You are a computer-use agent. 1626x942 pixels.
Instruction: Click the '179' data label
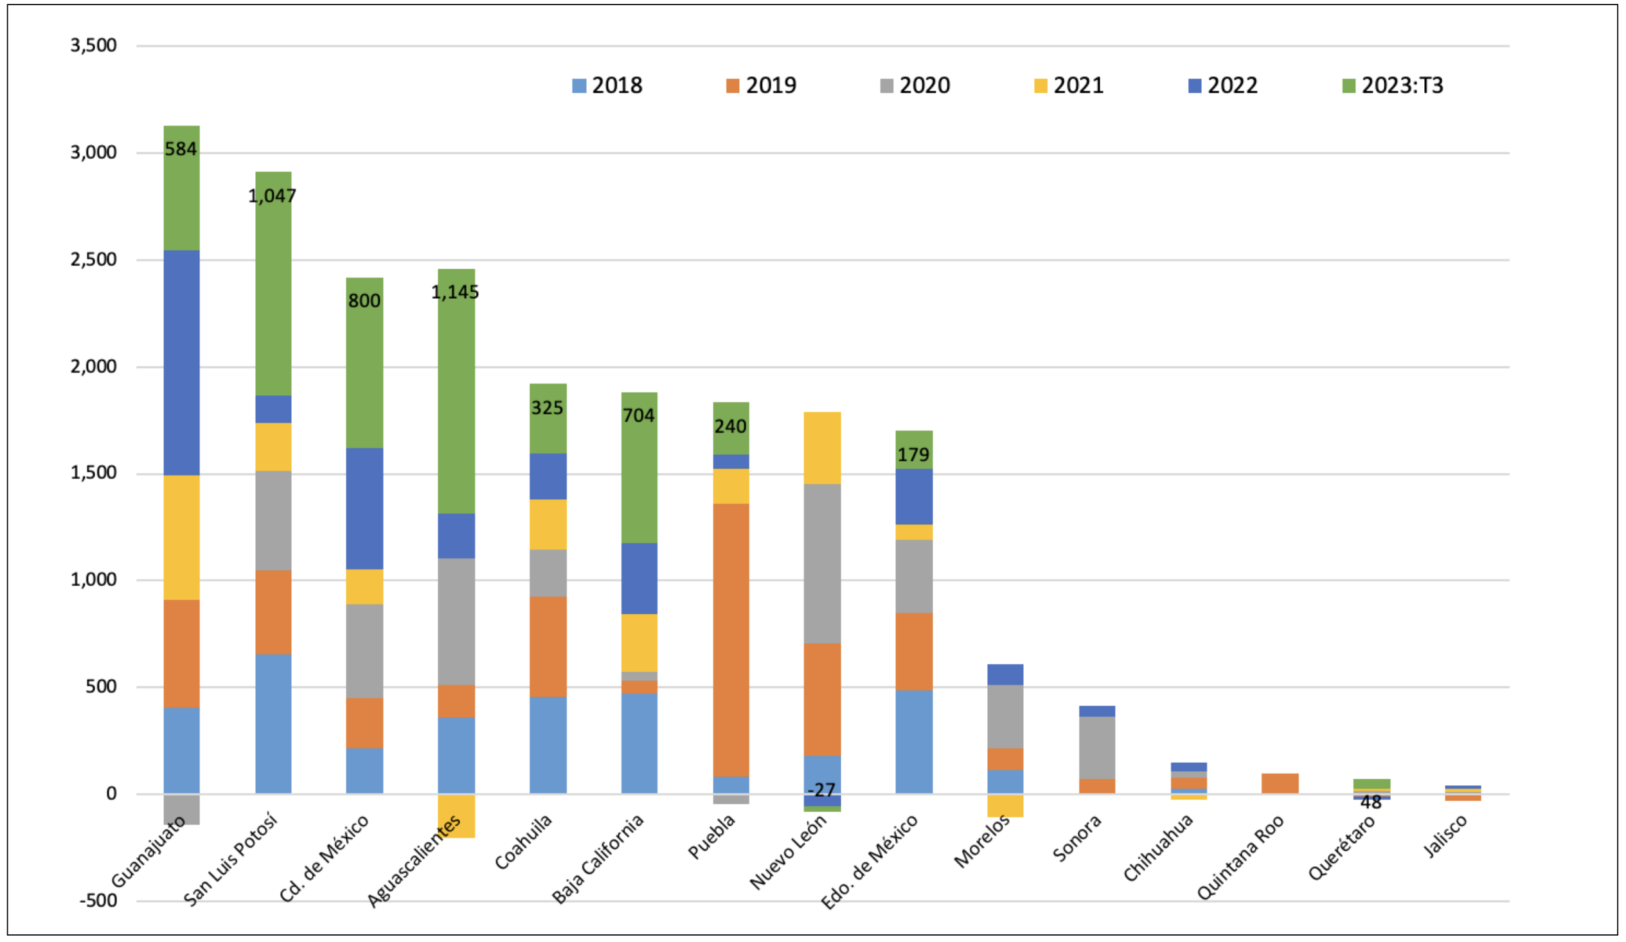click(913, 455)
